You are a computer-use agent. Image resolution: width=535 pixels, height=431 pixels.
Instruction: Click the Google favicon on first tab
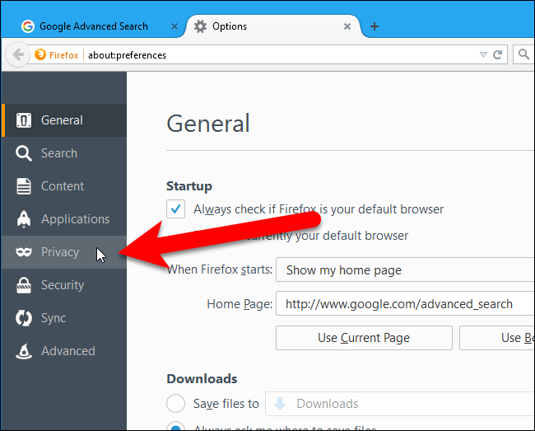tap(28, 26)
